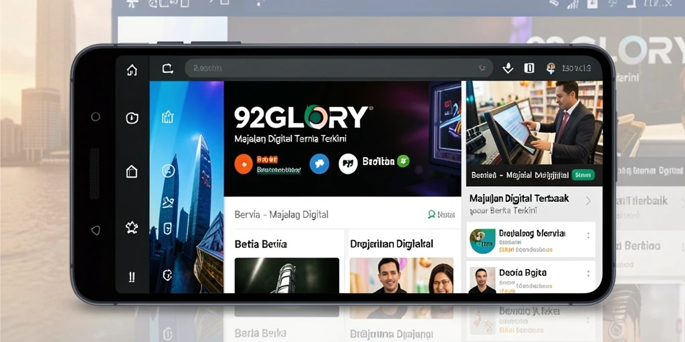Expand Majuljan Digital Terbaak with the chevron
This screenshot has height=342, width=685.
click(x=588, y=200)
